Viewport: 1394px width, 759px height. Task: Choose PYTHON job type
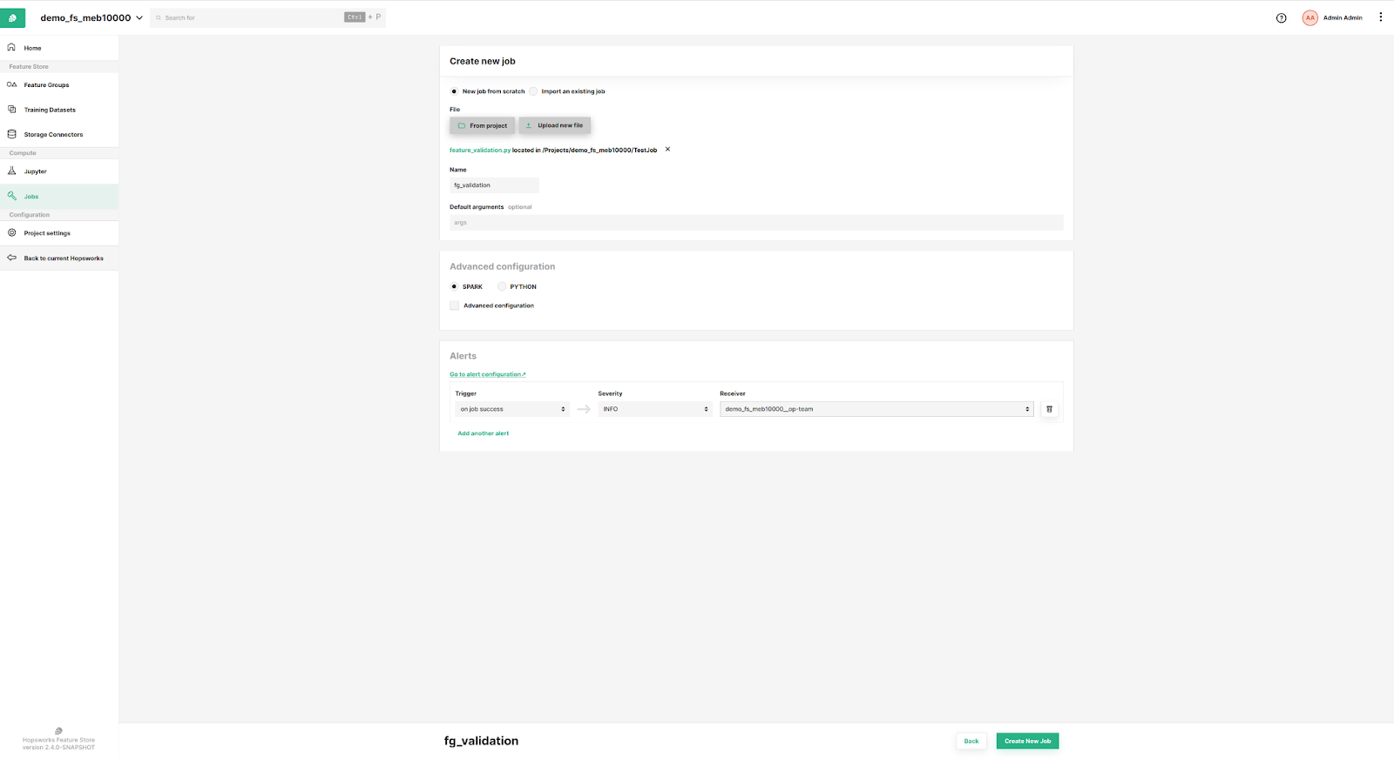(502, 286)
